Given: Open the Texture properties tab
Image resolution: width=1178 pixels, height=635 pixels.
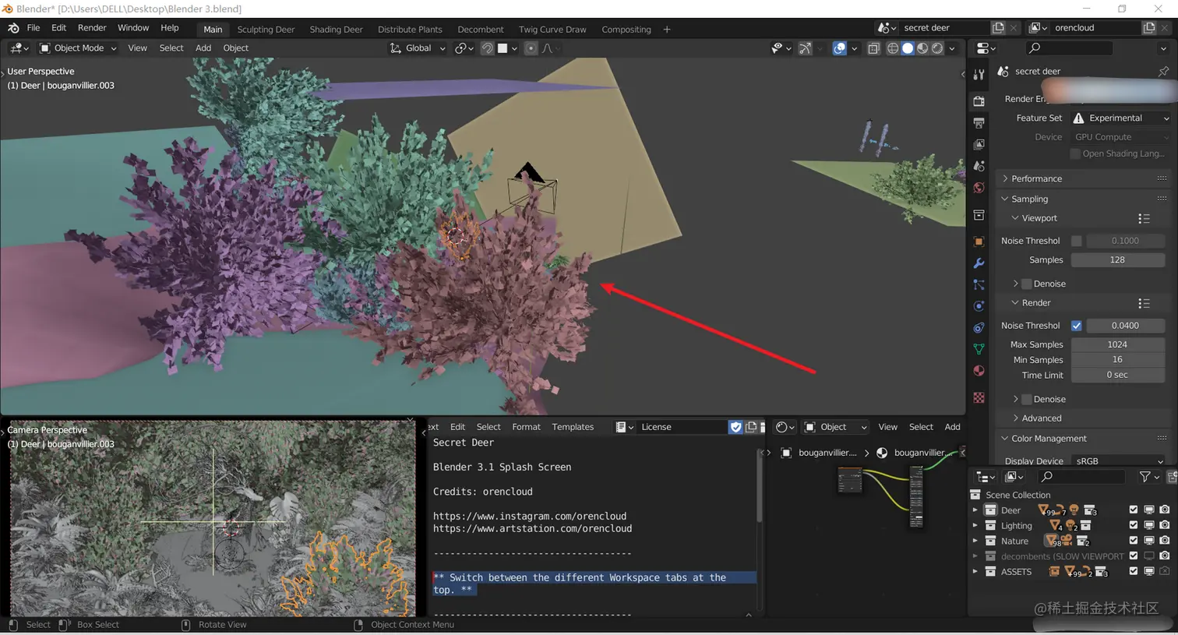Looking at the screenshot, I should tap(979, 398).
